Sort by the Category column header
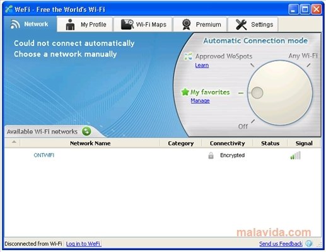The image size is (326, 252). click(x=181, y=143)
